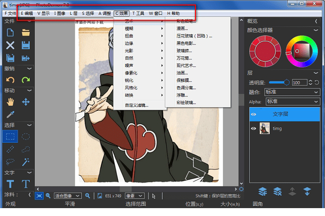Viewport: 325px width, 216px height.
Task: Choose the 漫画... art effect
Action: click(x=198, y=28)
